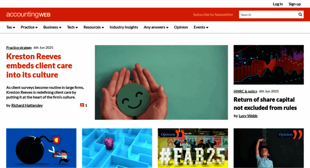Expand the Practice dropdown menu
Image resolution: width=310 pixels, height=168 pixels.
(x=29, y=27)
